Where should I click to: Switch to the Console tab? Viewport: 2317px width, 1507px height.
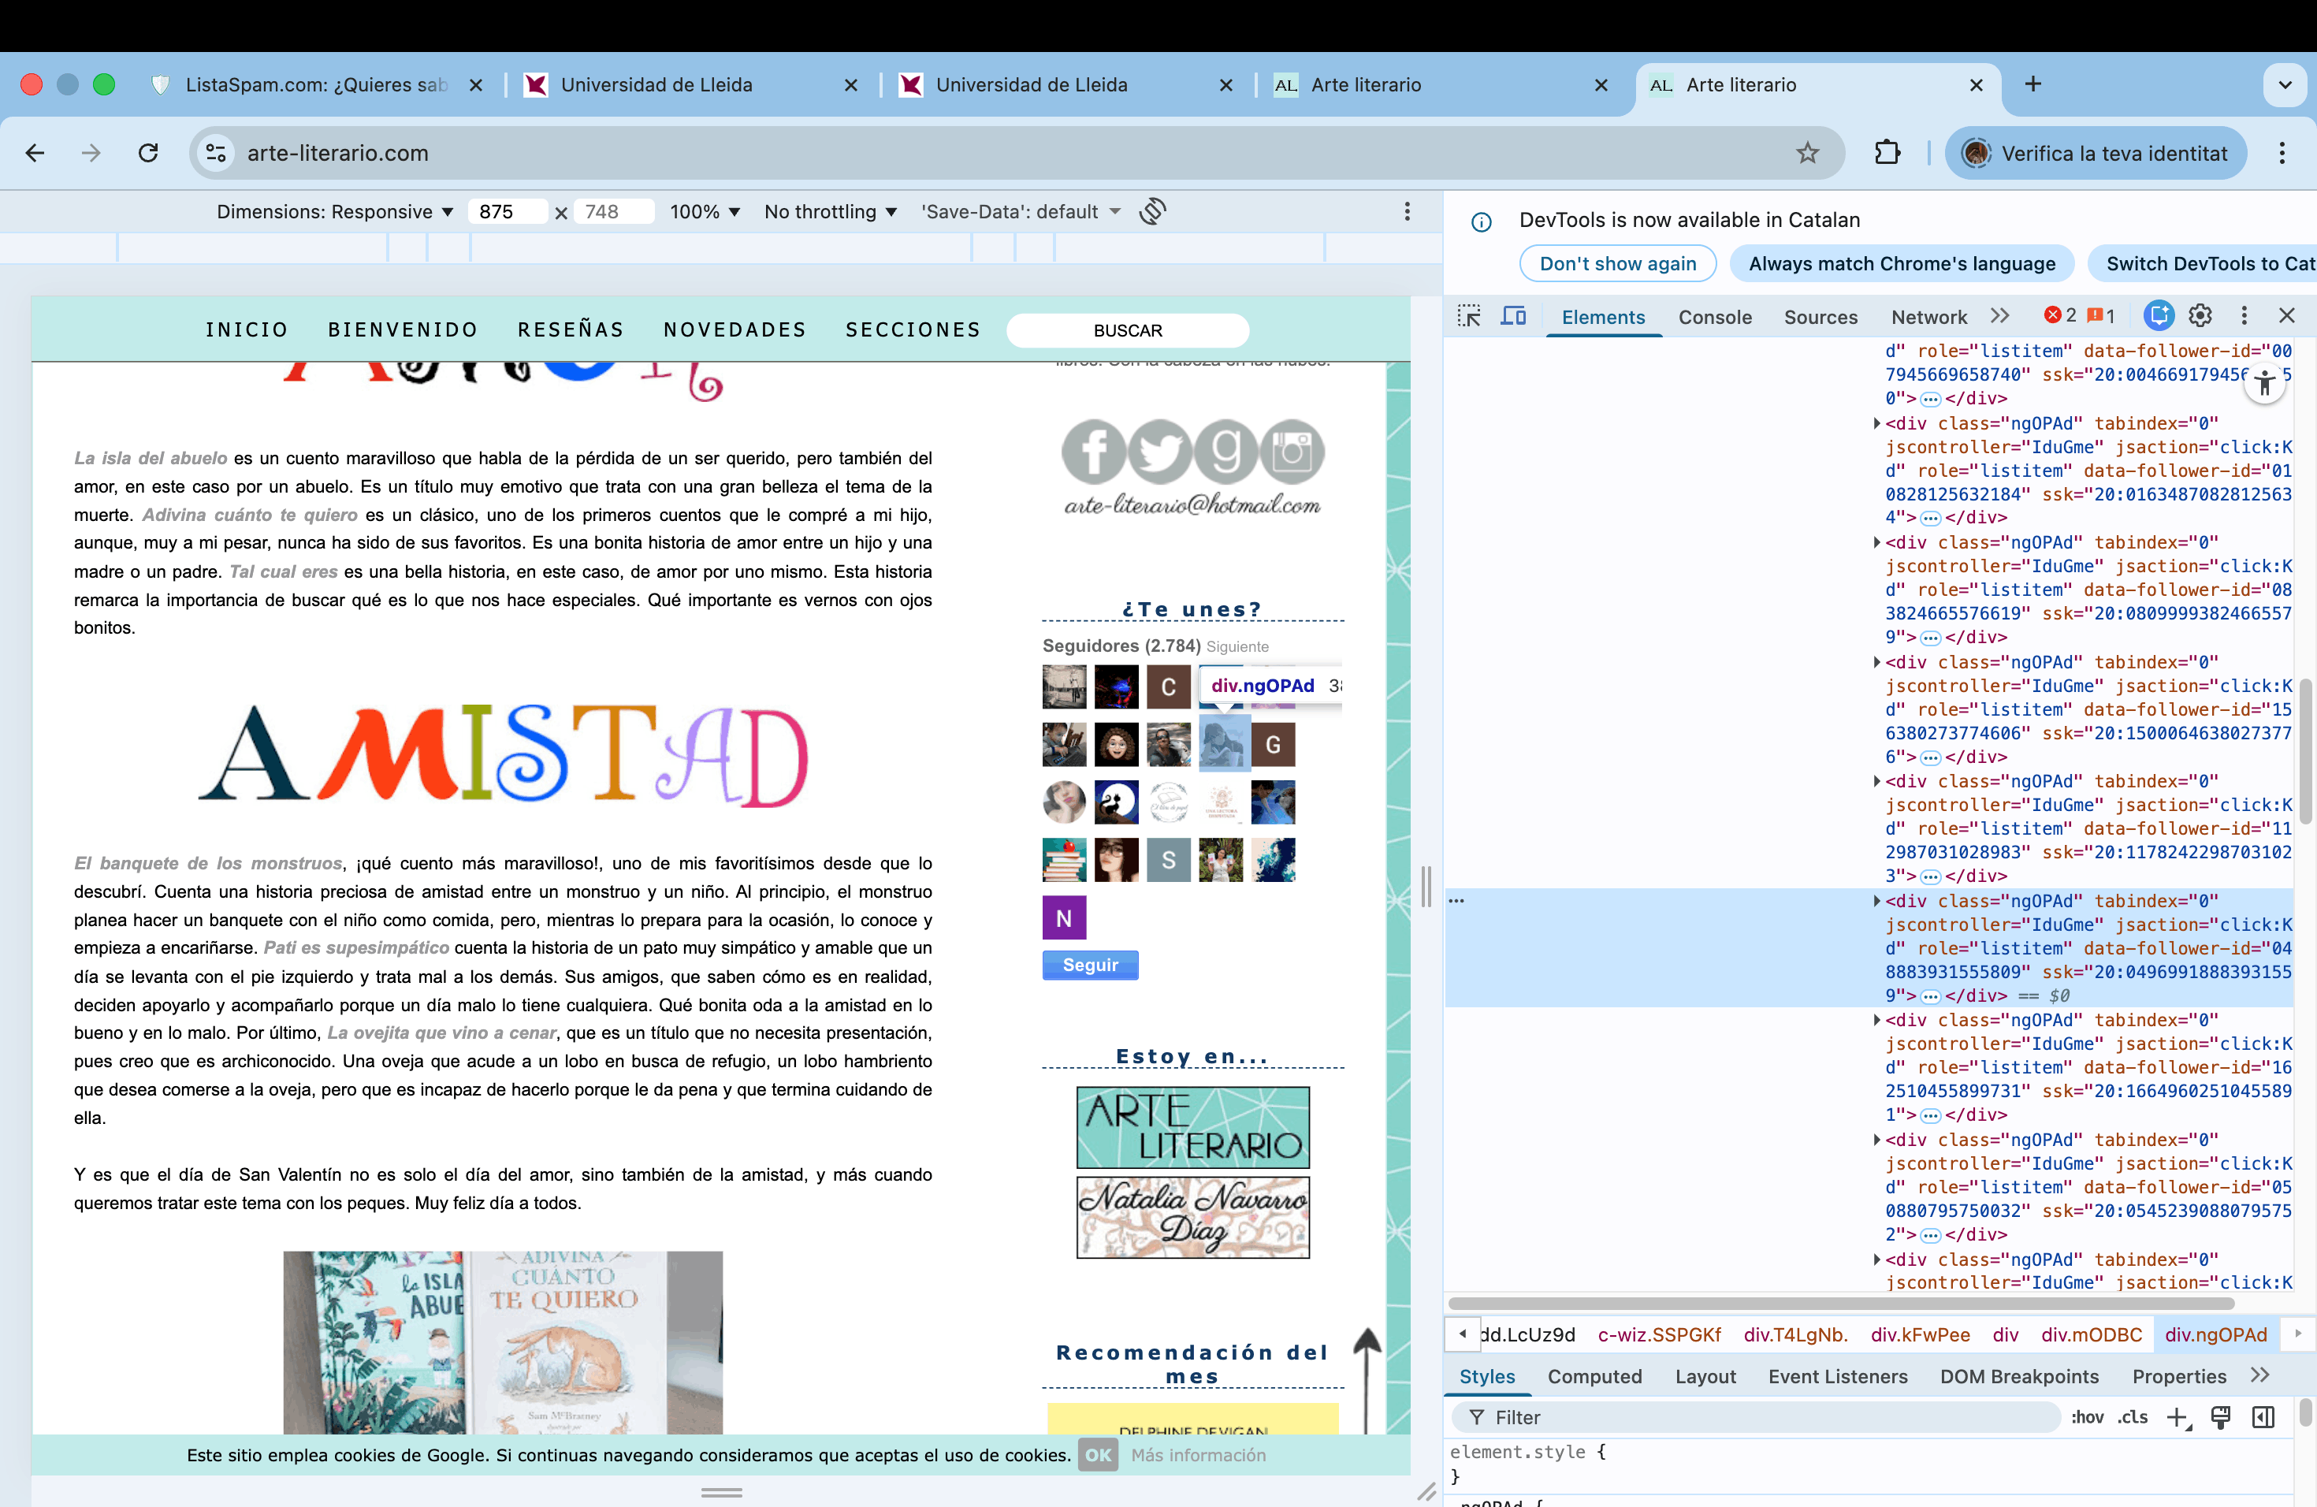tap(1714, 318)
